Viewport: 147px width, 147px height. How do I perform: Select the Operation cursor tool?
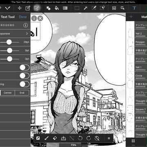[122, 8]
